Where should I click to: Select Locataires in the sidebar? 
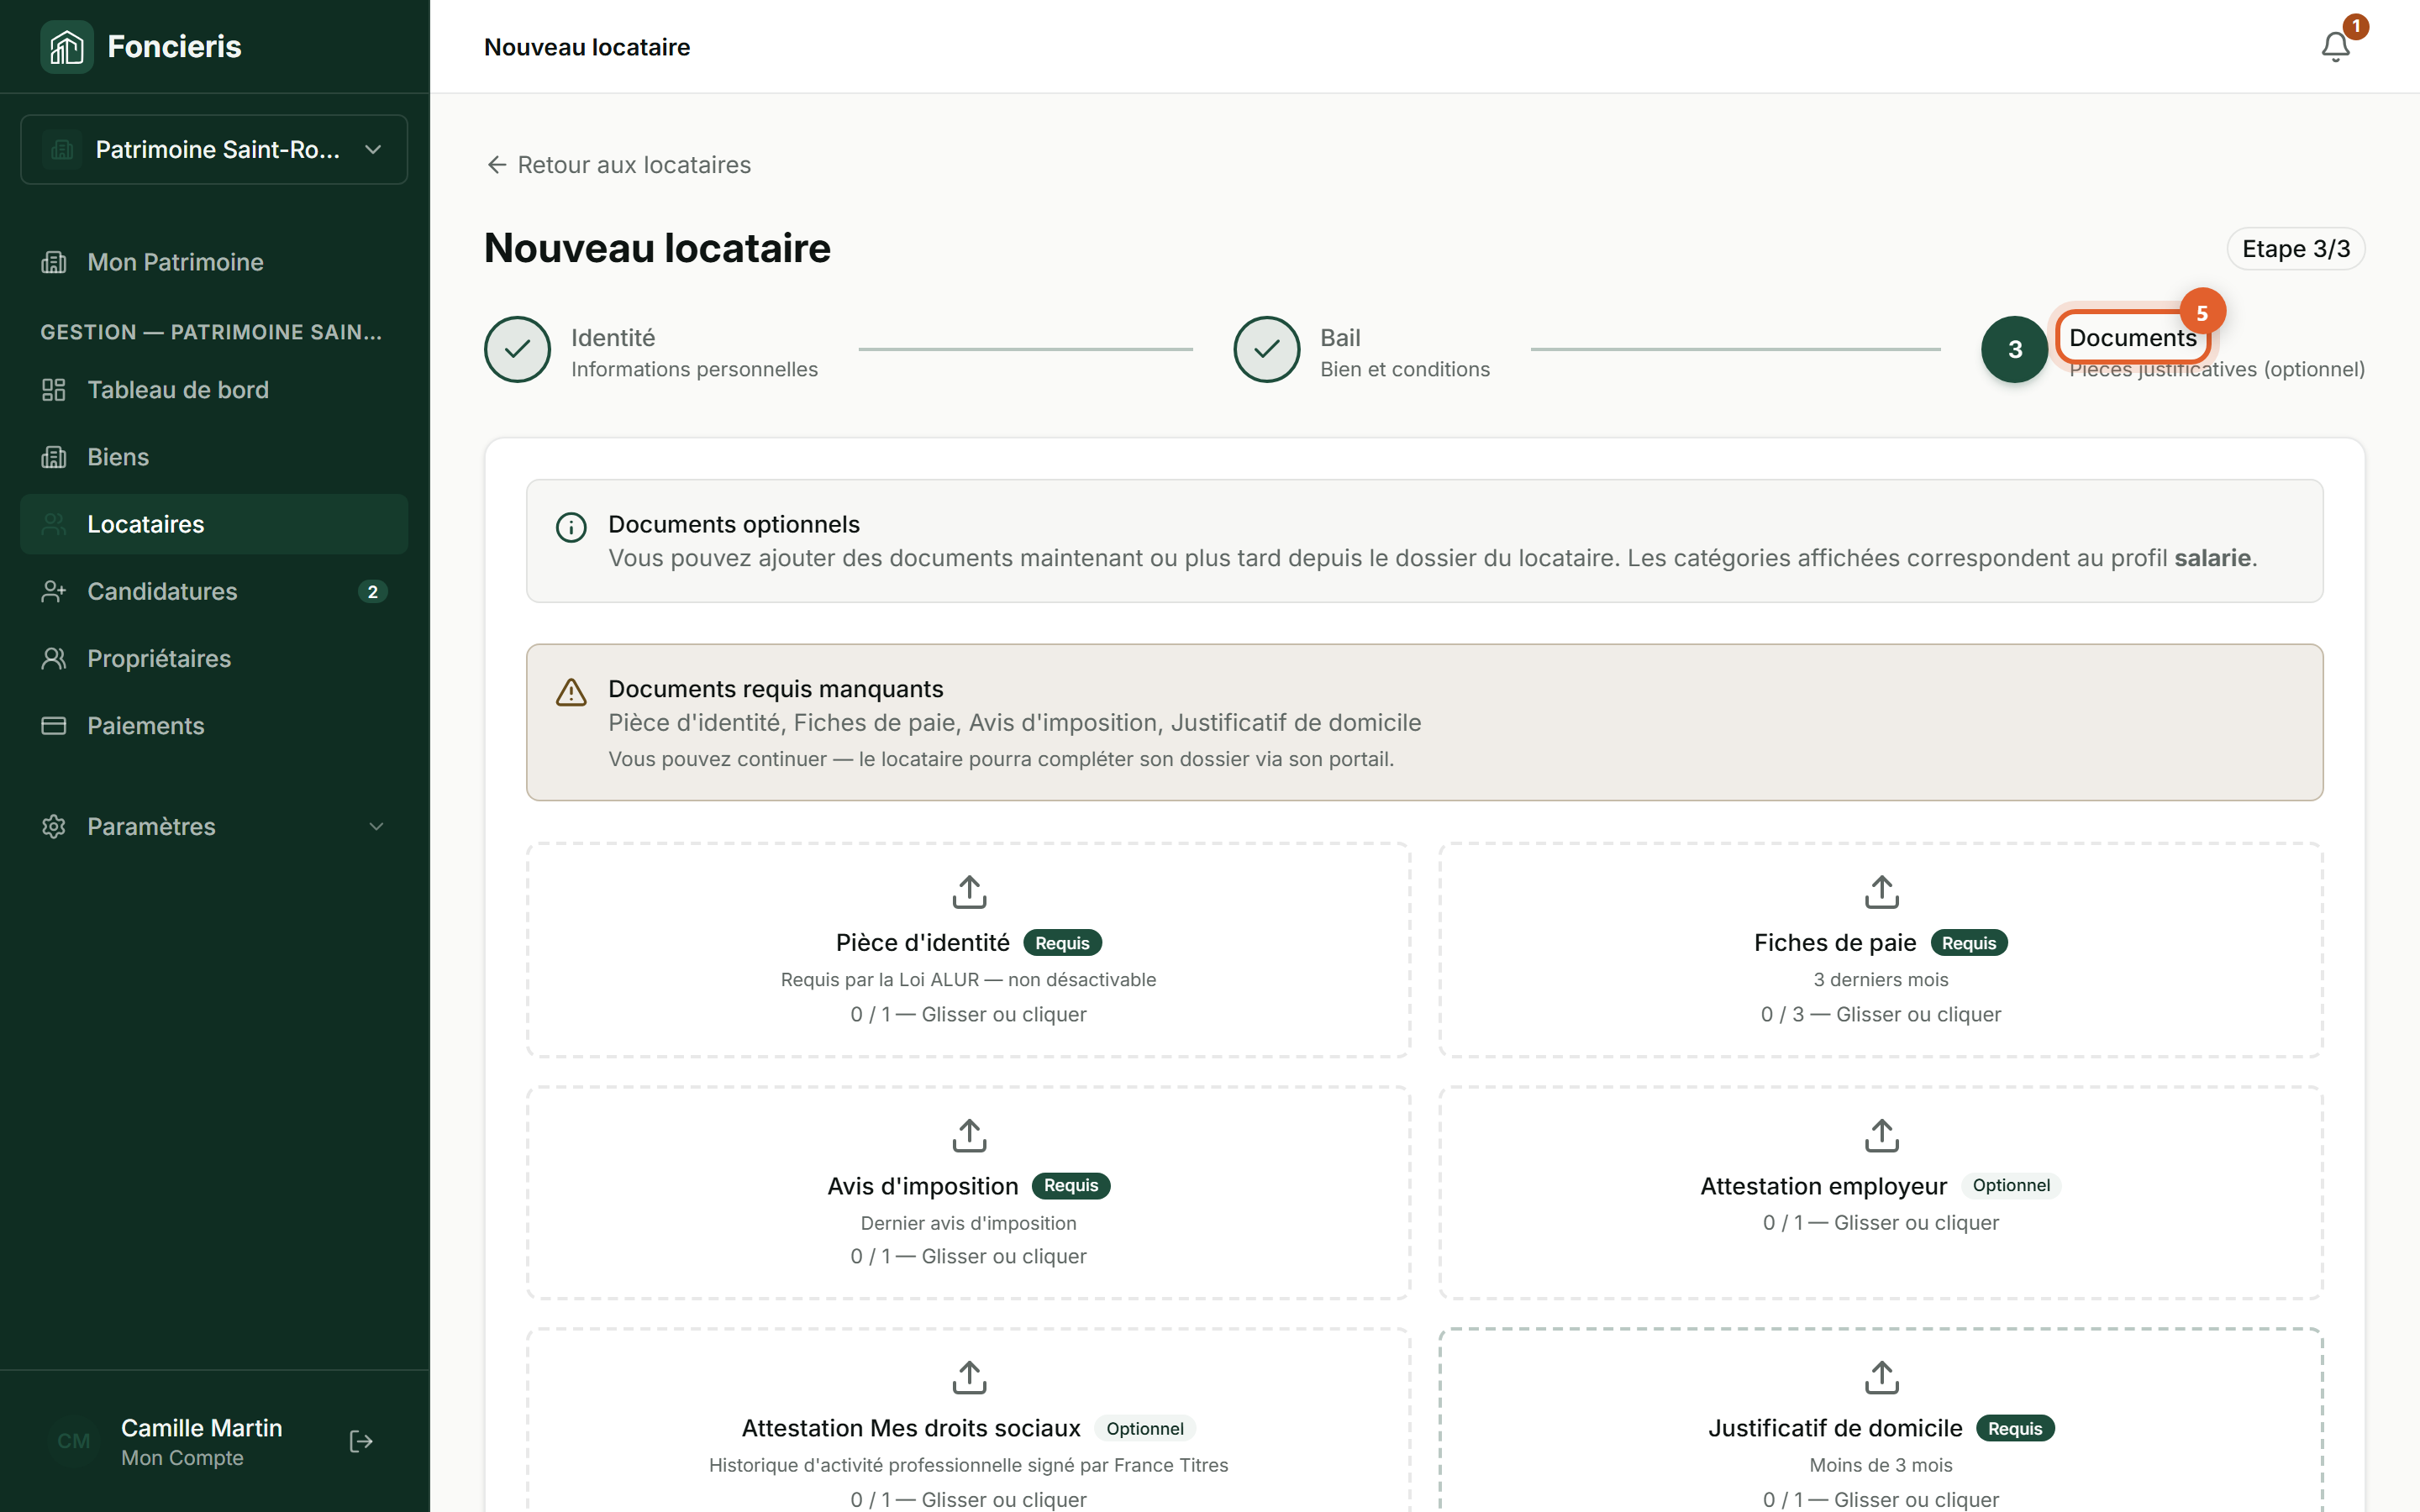[x=214, y=524]
